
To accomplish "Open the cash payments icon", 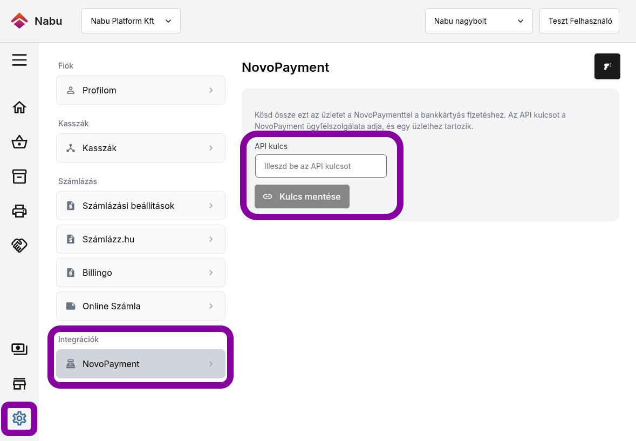I will click(x=19, y=349).
